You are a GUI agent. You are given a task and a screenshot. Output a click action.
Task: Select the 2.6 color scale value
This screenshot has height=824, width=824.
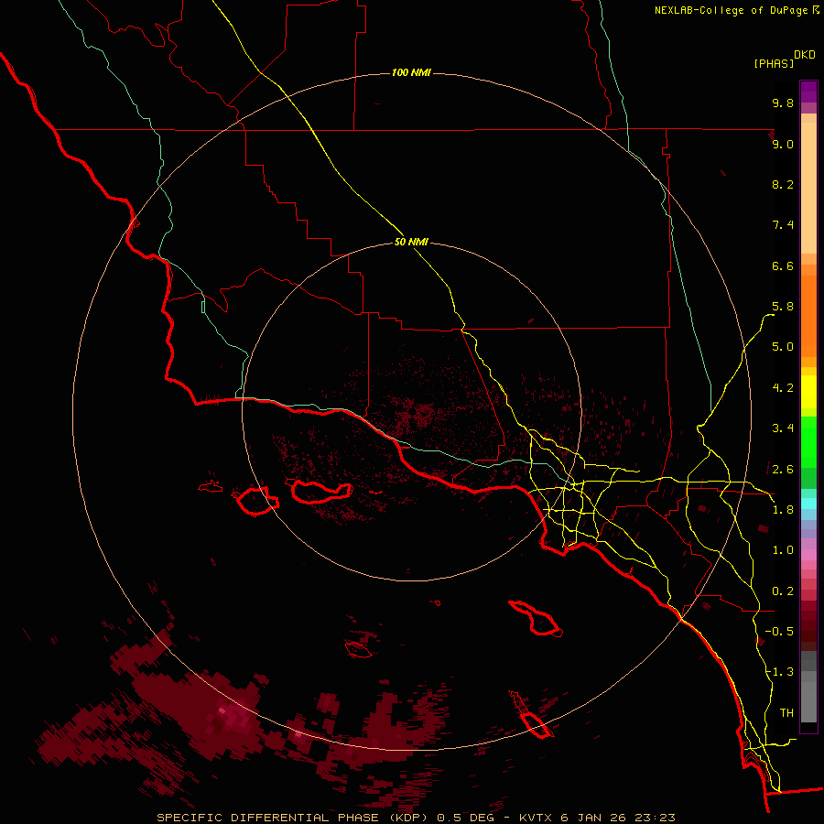[783, 470]
